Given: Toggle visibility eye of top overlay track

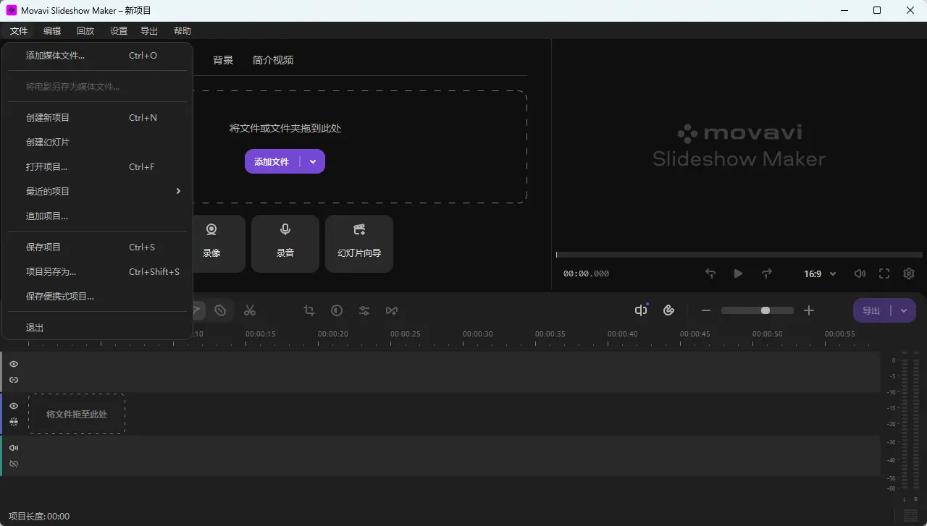Looking at the screenshot, I should pos(14,364).
